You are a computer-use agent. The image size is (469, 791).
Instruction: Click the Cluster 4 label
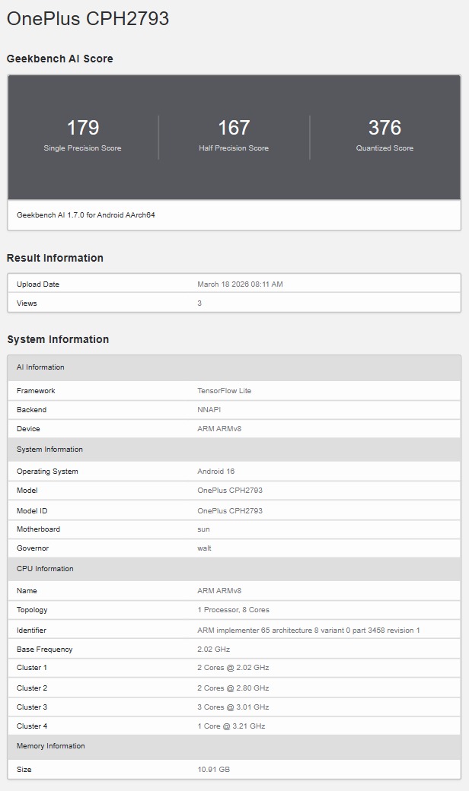point(32,726)
